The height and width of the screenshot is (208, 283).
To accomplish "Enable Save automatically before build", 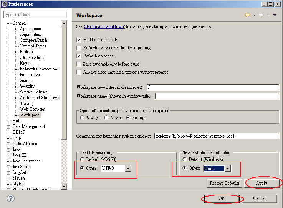I will coord(79,64).
